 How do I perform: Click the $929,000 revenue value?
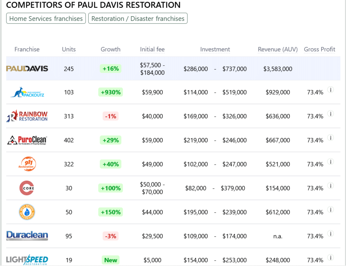click(x=278, y=92)
